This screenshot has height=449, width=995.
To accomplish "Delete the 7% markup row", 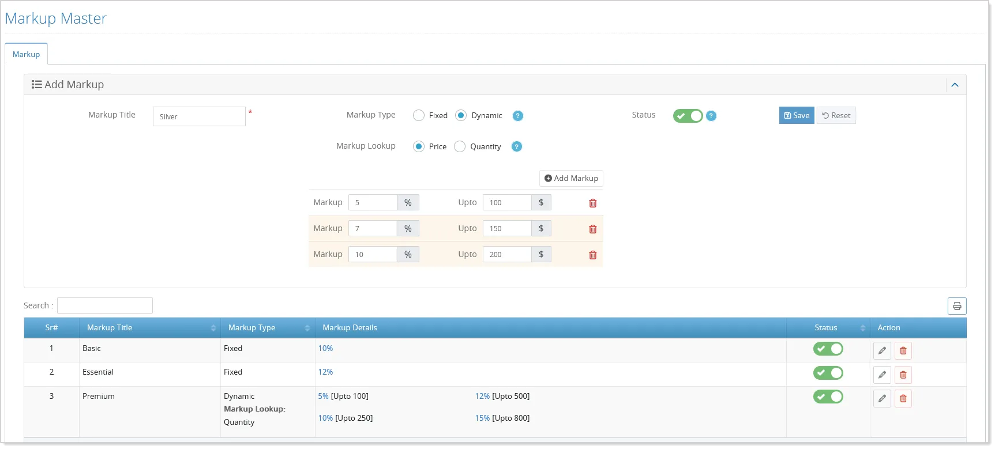I will (x=592, y=229).
